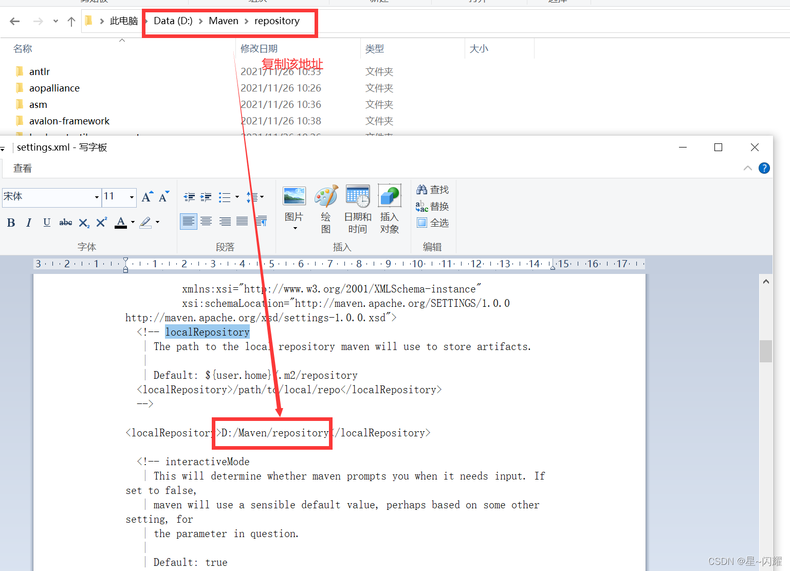Image resolution: width=790 pixels, height=571 pixels.
Task: Open the line spacing dropdown
Action: click(x=255, y=197)
